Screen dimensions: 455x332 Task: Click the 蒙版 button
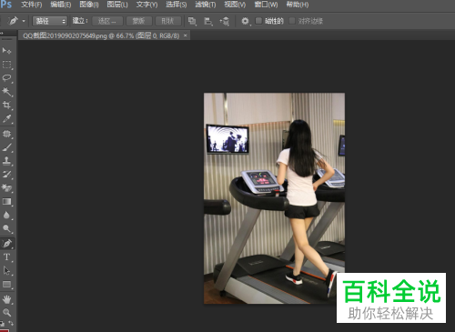click(x=138, y=21)
